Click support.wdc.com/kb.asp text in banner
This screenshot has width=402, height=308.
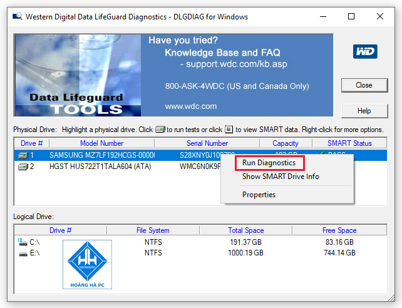pos(237,64)
